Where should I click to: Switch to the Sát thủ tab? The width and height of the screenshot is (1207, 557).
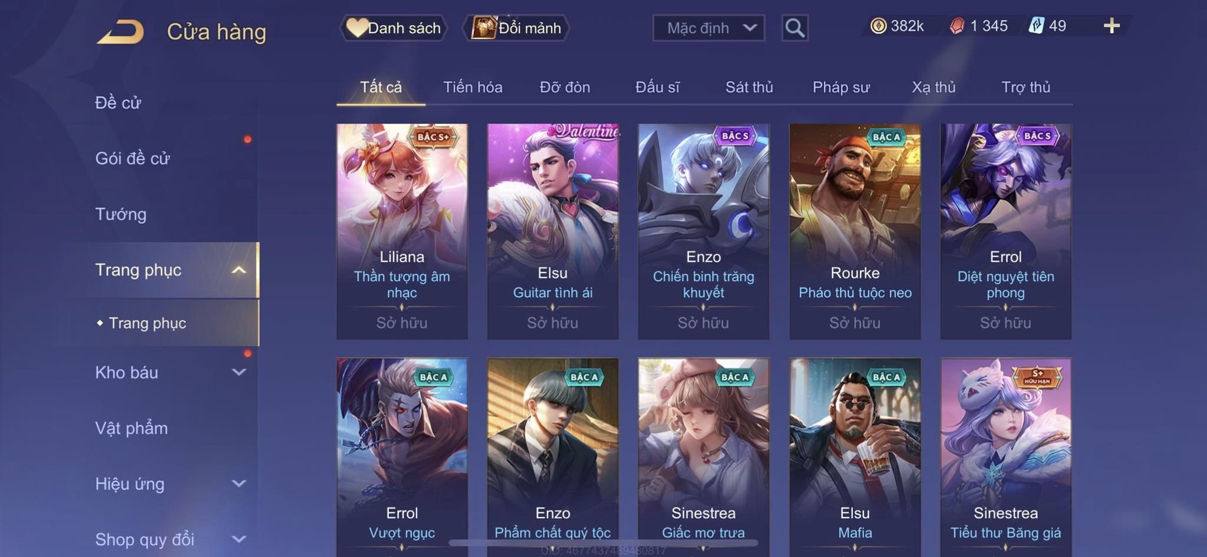click(749, 87)
